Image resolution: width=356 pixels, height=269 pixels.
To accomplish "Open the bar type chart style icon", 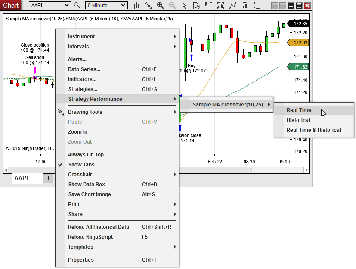I will point(137,6).
